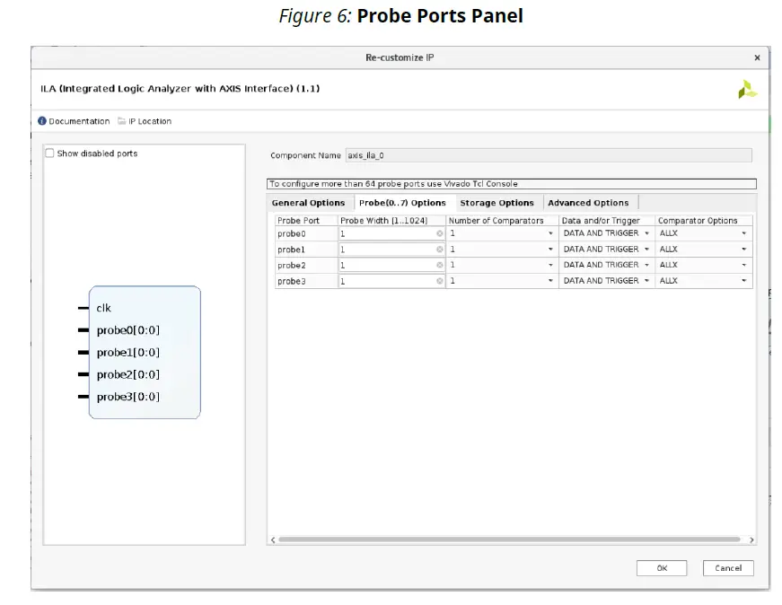Viewport: 782px width, 605px height.
Task: Open the Advanced Options tab
Action: coord(588,202)
